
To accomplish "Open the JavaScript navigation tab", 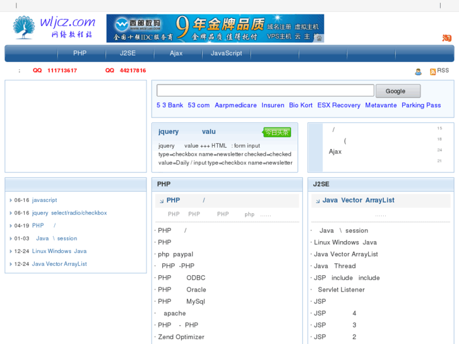I will coord(226,53).
